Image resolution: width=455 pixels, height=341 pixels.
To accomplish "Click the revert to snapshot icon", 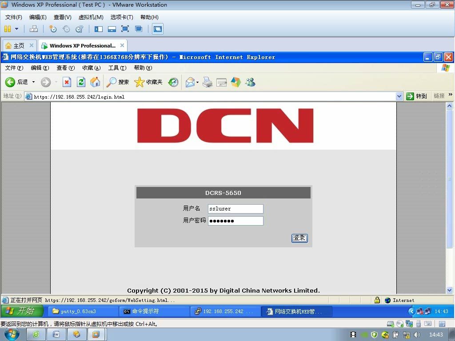I will [66, 29].
